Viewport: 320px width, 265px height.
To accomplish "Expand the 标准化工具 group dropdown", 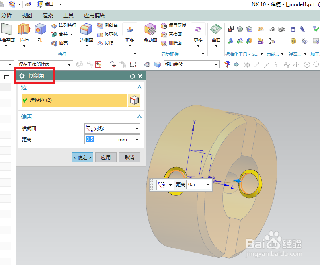I will click(262, 54).
